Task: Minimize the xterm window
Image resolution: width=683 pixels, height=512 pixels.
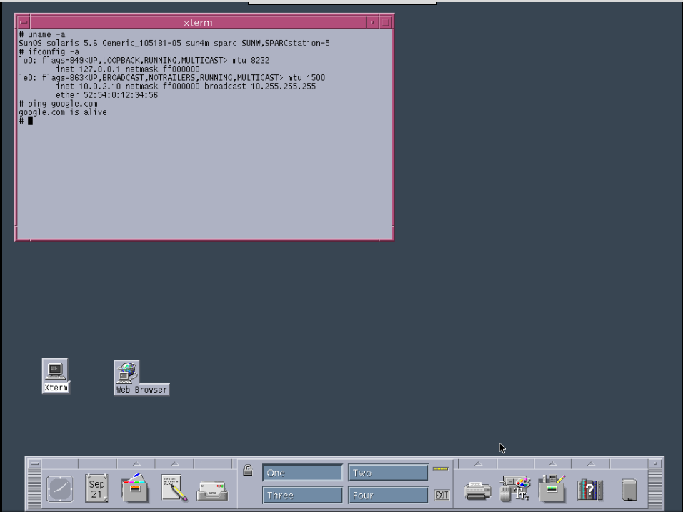Action: pyautogui.click(x=372, y=22)
